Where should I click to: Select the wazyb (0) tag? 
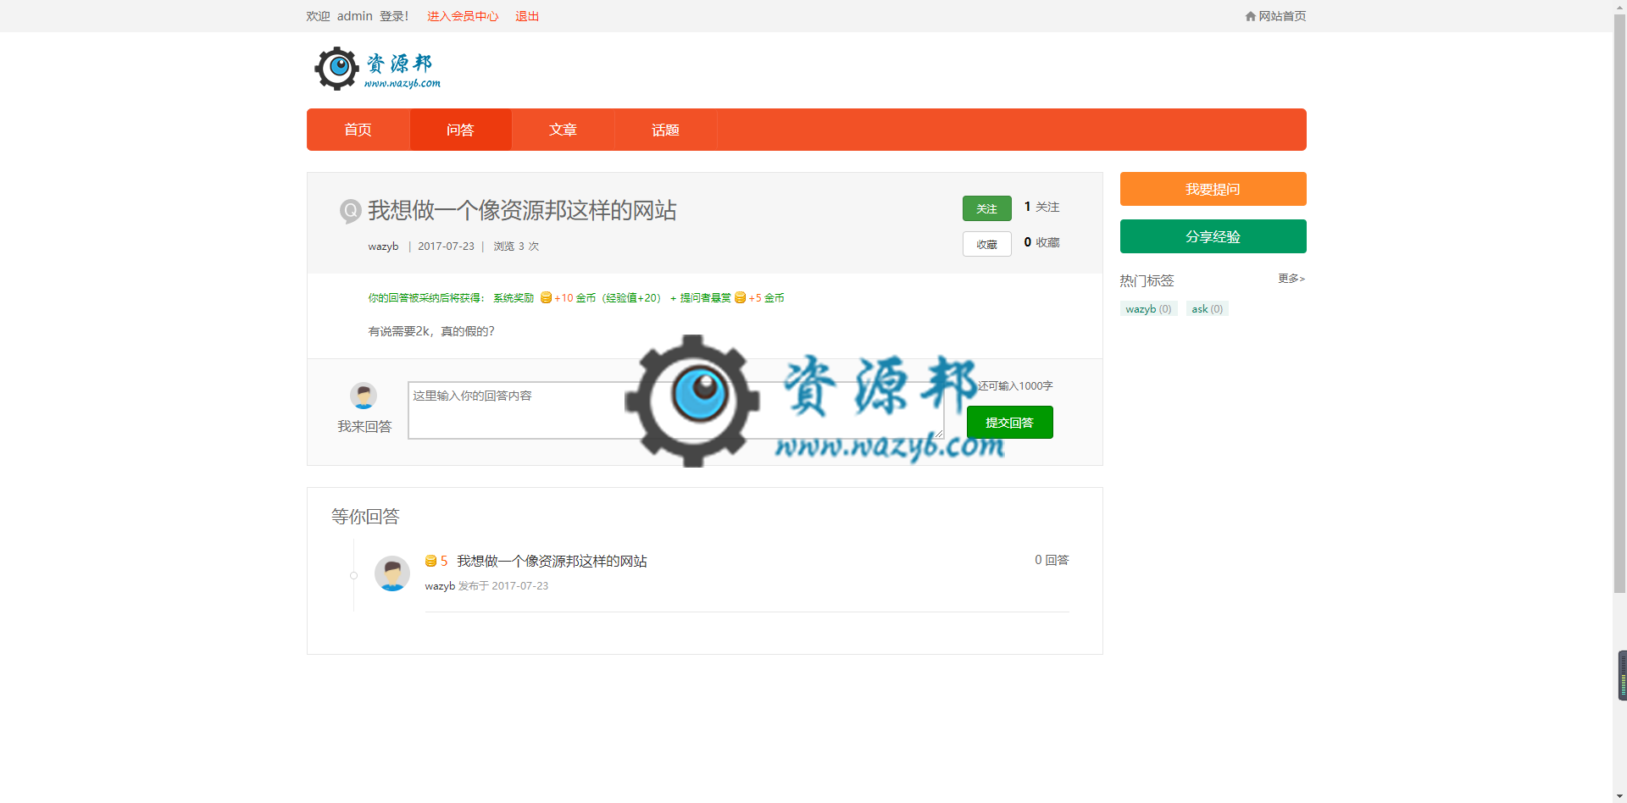coord(1148,309)
